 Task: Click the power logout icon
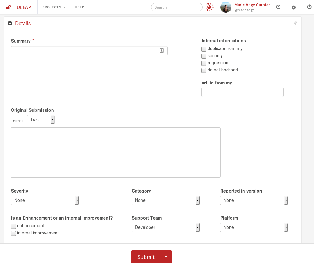click(x=309, y=7)
